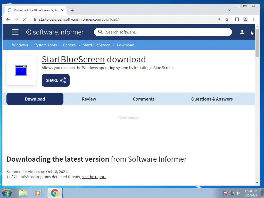Screen dimensions: 264x198
Task: Open the volume speaker tray icon
Action: tap(238, 193)
